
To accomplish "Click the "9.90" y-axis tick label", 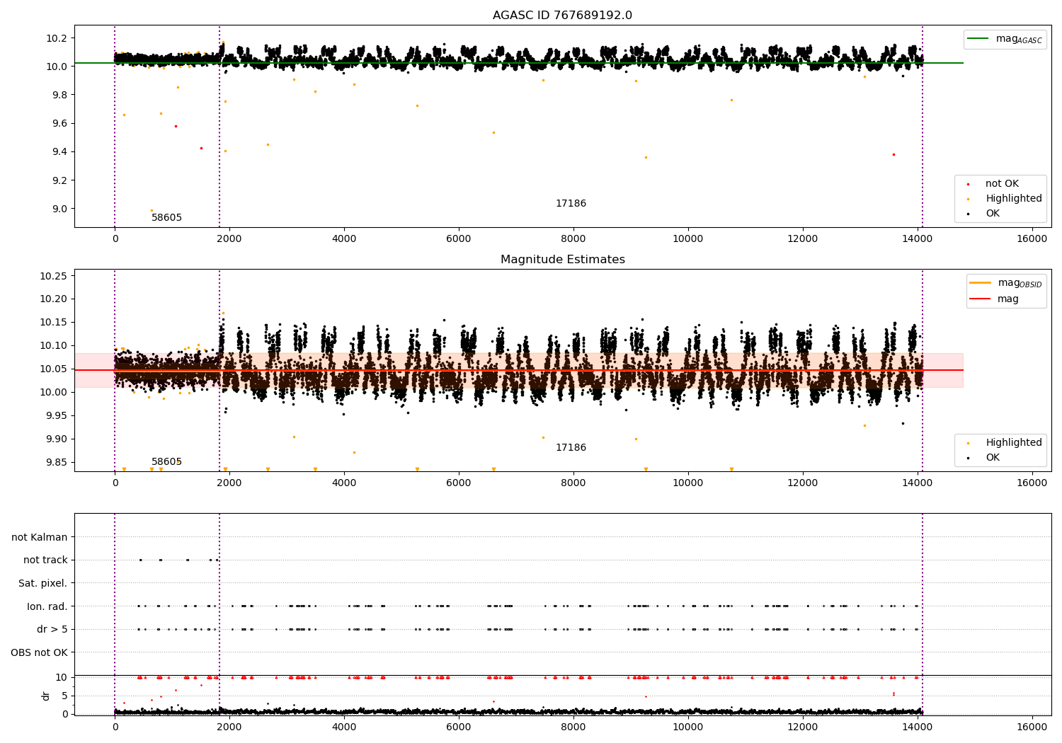I will [57, 439].
